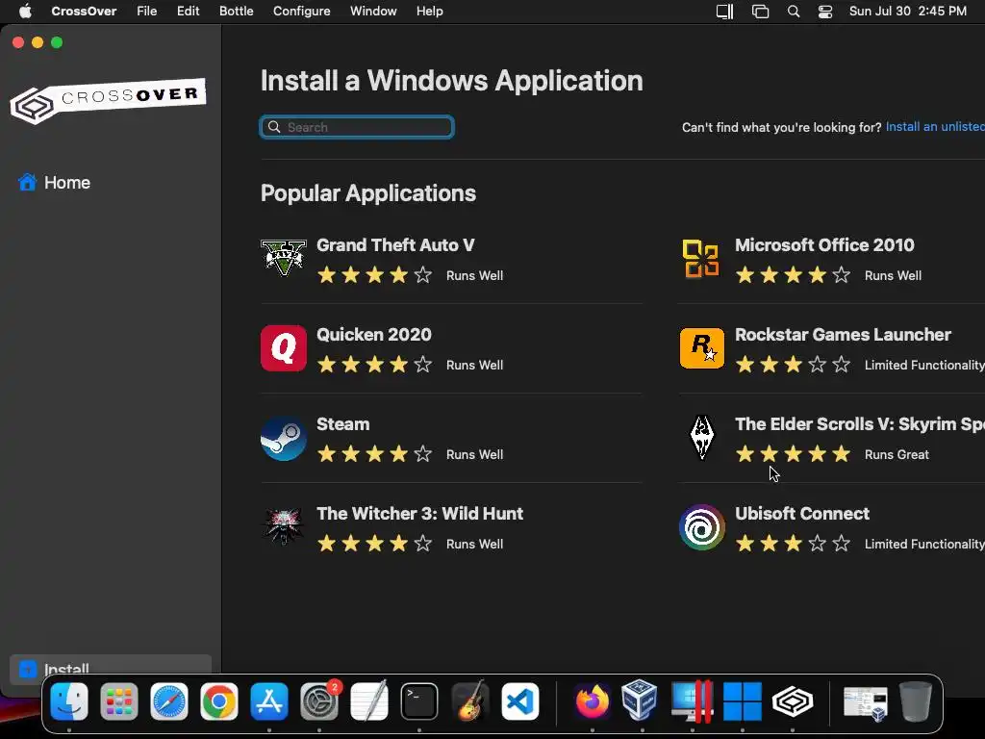The height and width of the screenshot is (739, 985).
Task: Open Spotlight search in the menu bar
Action: 794,12
